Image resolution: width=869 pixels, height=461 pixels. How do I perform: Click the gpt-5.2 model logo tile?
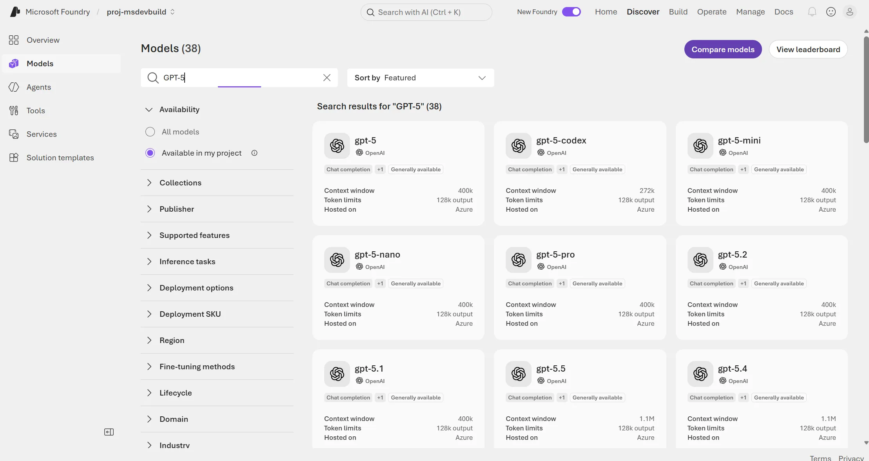click(x=700, y=260)
